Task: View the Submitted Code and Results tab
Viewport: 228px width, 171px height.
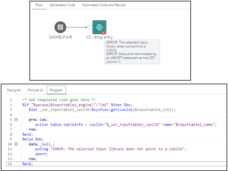Action: coord(104,5)
